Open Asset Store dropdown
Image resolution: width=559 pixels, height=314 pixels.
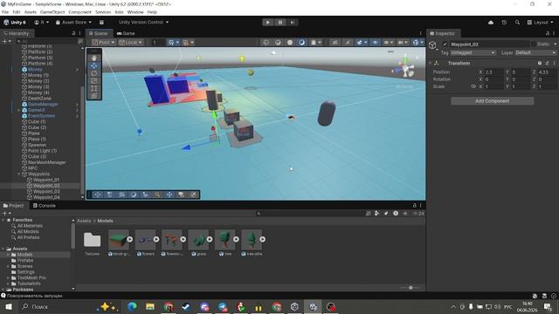[x=73, y=22]
